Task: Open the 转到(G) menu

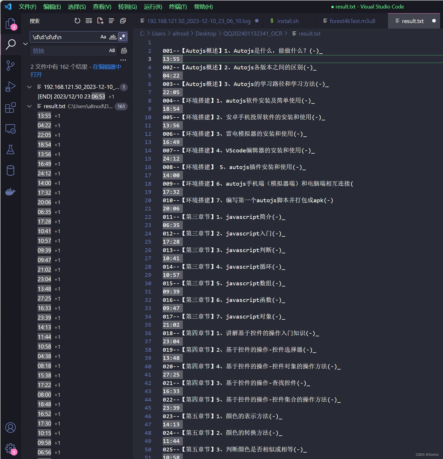Action: [127, 7]
